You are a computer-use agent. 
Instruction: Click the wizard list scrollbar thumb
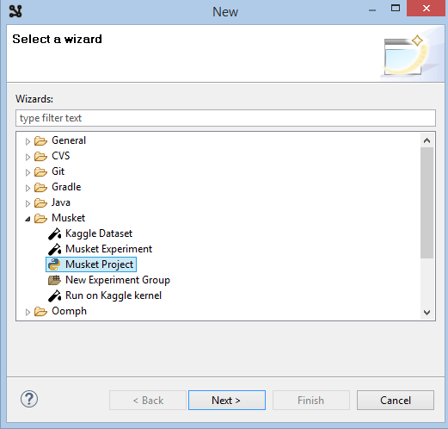click(427, 202)
